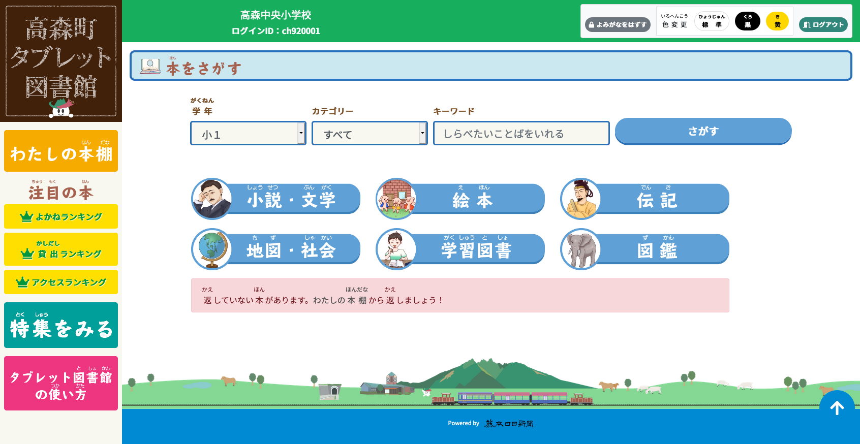Click the 高森町タブレット図書館 logo

point(61,61)
